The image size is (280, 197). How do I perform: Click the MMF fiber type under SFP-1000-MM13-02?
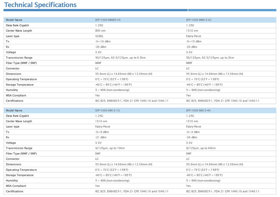tap(189, 63)
